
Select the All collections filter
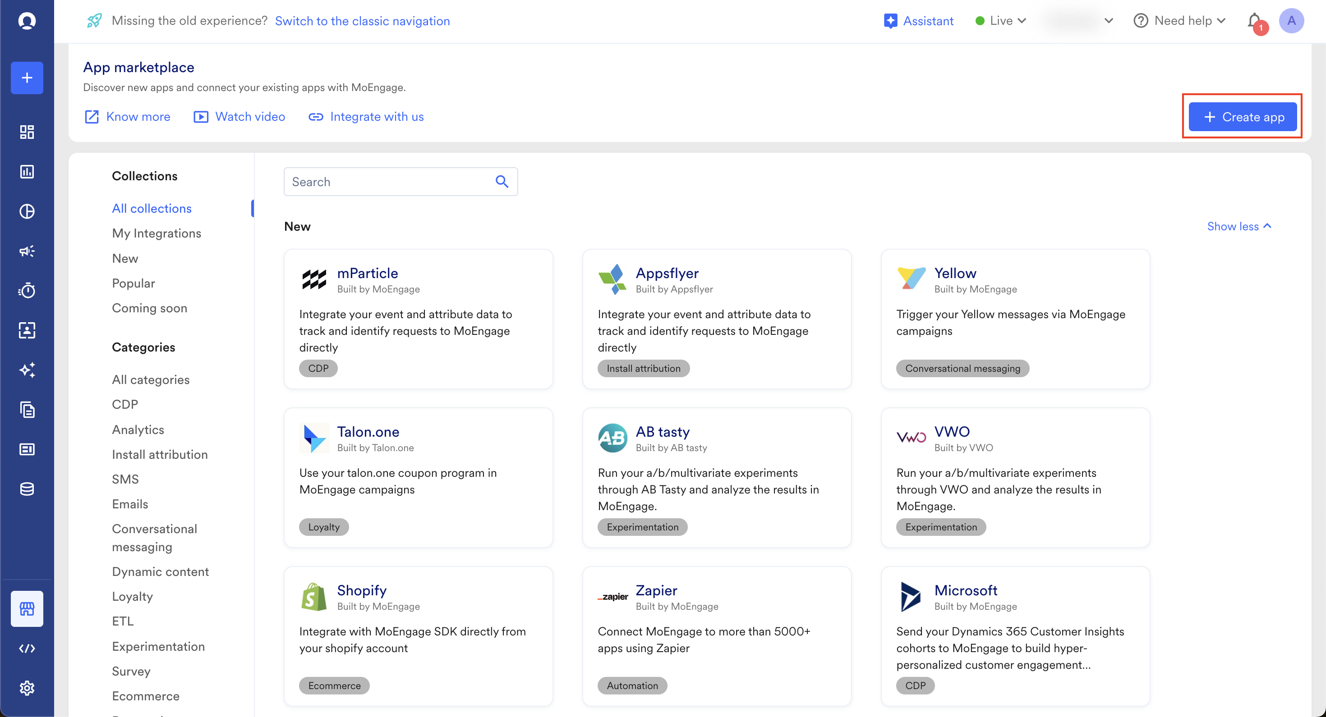click(x=152, y=208)
